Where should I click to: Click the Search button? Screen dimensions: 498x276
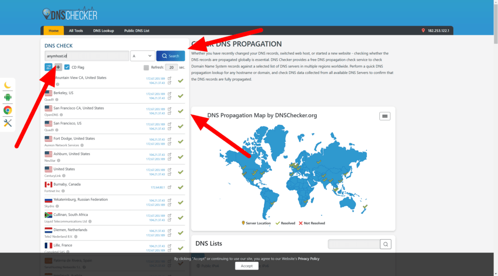[171, 56]
